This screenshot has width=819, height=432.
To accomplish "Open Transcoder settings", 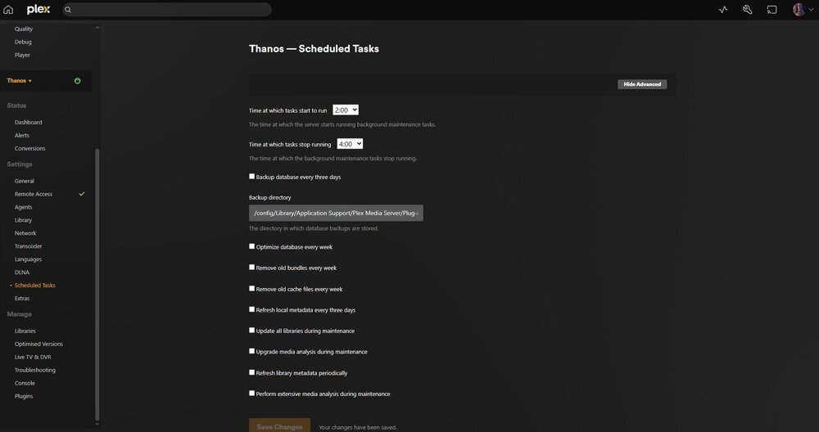I will click(x=28, y=246).
